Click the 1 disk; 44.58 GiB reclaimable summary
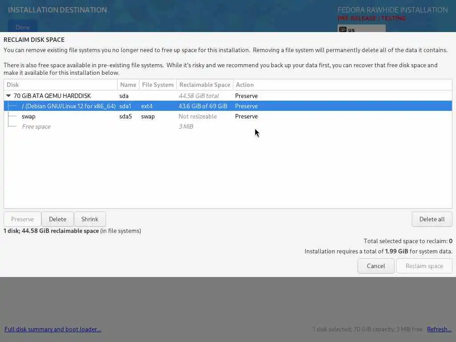Screen dimensions: 456x342 pyautogui.click(x=72, y=231)
